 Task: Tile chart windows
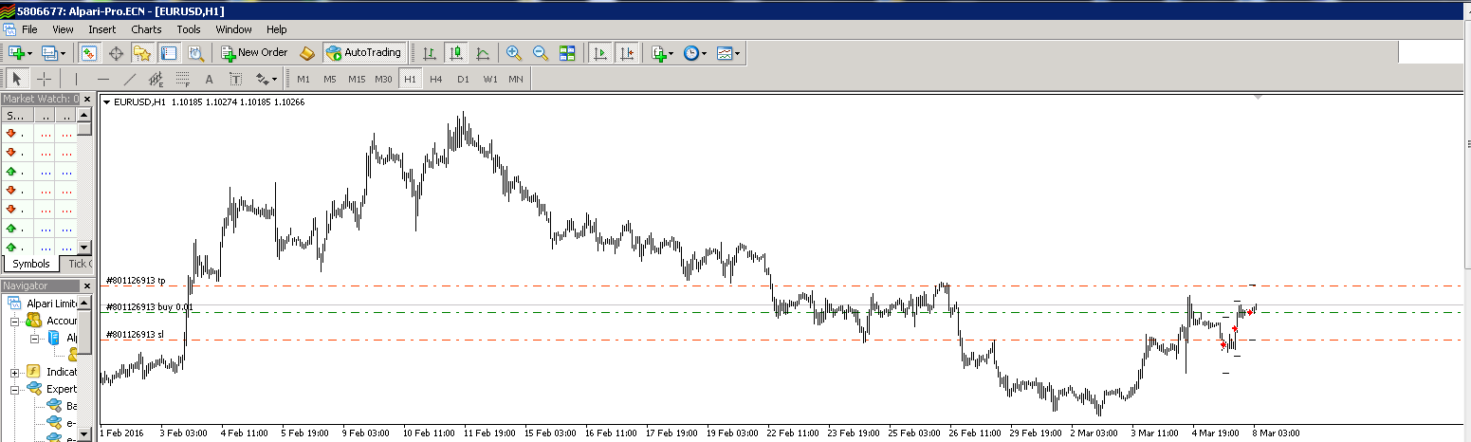pos(567,53)
